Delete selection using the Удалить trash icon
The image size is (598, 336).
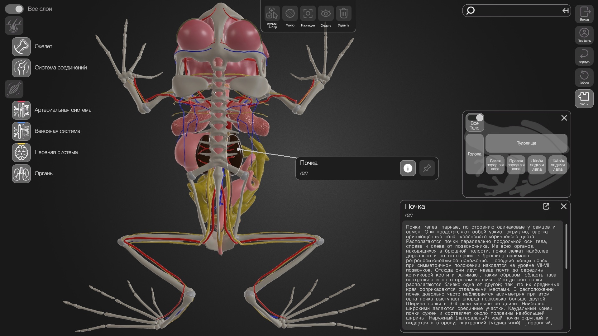pyautogui.click(x=343, y=14)
